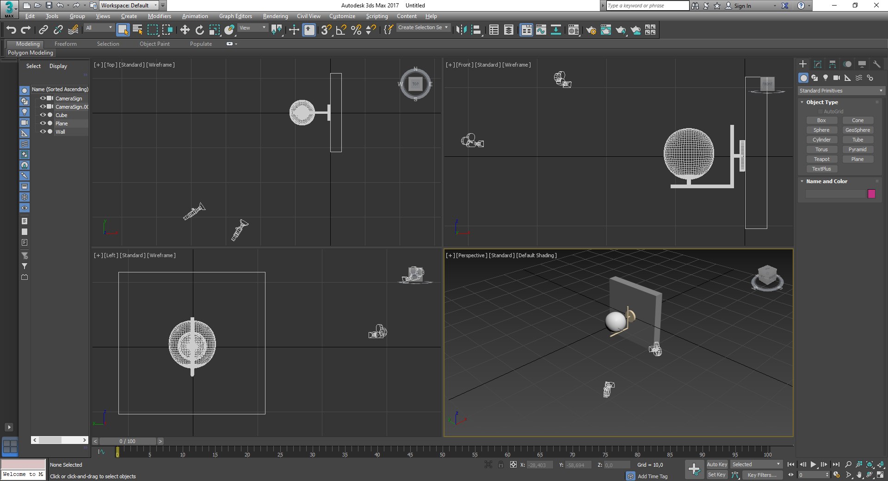Image resolution: width=888 pixels, height=481 pixels.
Task: Open the Modifiers menu
Action: tap(160, 16)
